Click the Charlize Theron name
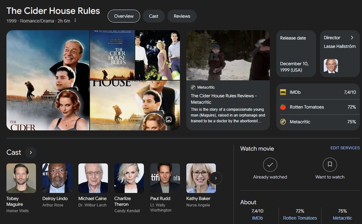 pyautogui.click(x=122, y=201)
